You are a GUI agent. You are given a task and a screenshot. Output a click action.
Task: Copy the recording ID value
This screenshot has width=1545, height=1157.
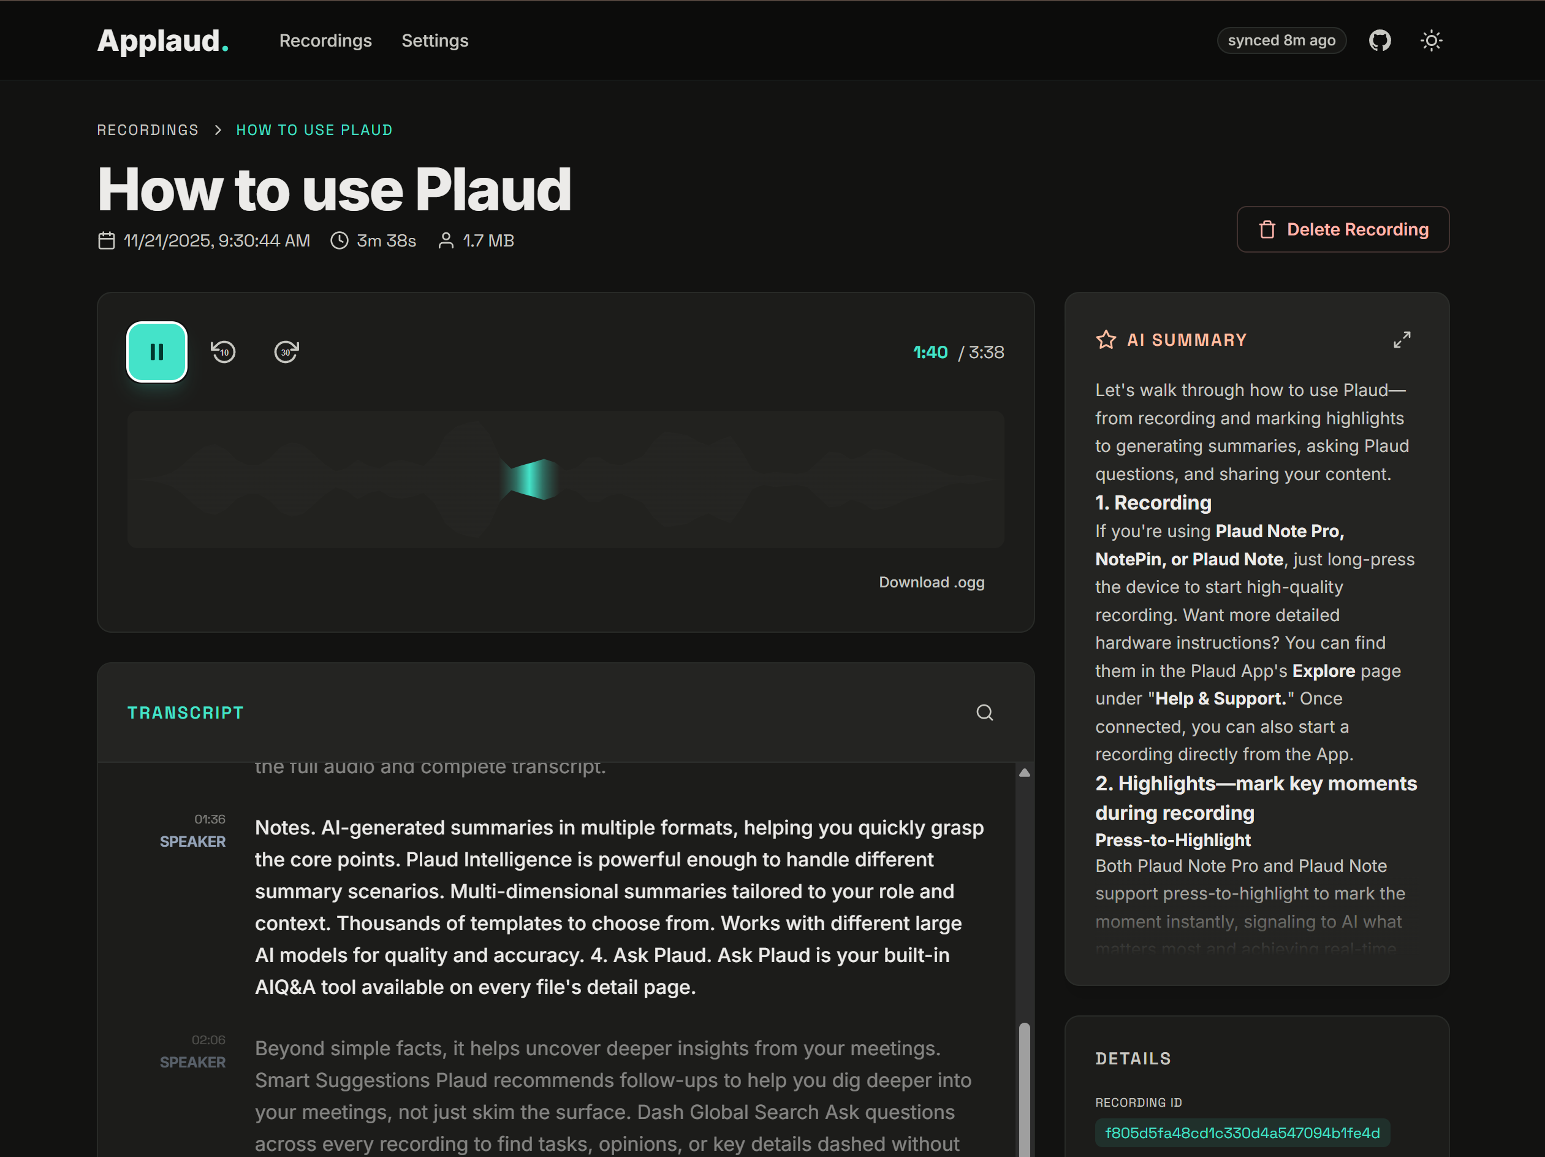point(1243,1133)
